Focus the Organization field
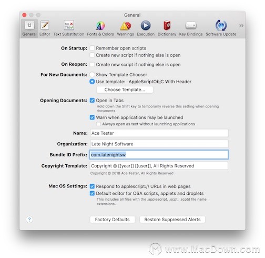The image size is (265, 258). click(159, 144)
